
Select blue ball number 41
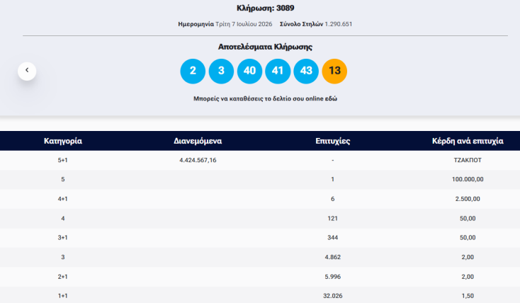pyautogui.click(x=278, y=71)
